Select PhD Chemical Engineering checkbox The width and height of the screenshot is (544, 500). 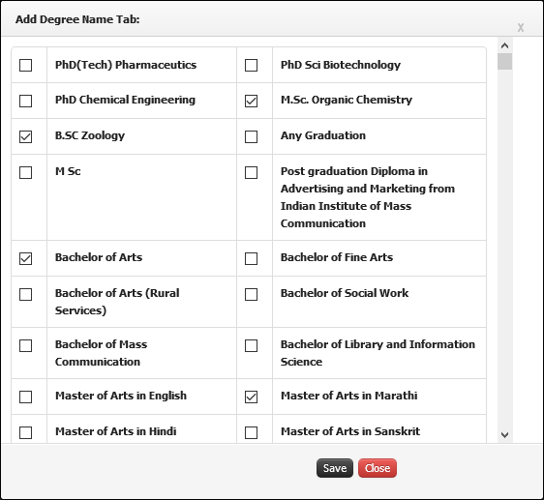[x=26, y=101]
